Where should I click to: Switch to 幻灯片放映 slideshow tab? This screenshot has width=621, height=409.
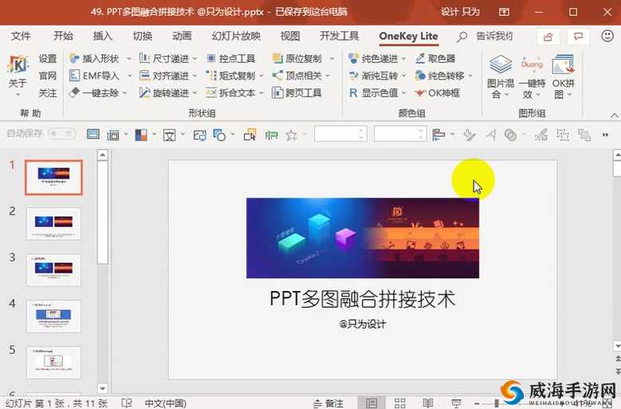point(236,36)
